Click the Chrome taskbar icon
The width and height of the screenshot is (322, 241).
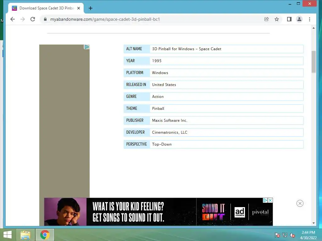pos(45,235)
